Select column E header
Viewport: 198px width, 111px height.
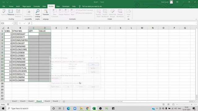pyautogui.click(x=56, y=28)
